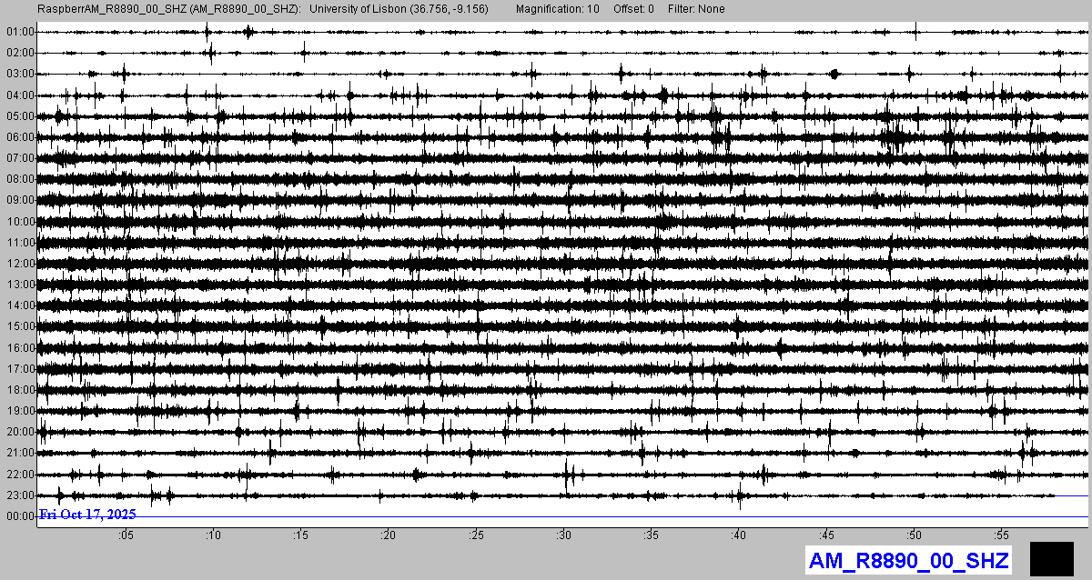
Task: Click the 20:00 hour row label
Action: 19,432
